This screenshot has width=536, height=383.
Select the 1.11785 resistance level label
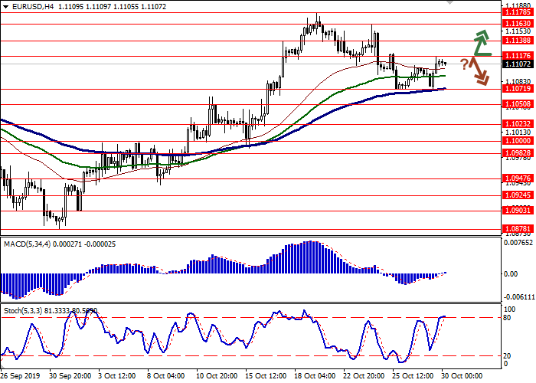pos(518,12)
